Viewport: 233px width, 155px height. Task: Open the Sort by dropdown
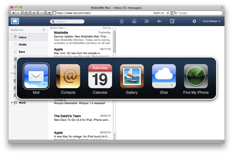coord(108,28)
